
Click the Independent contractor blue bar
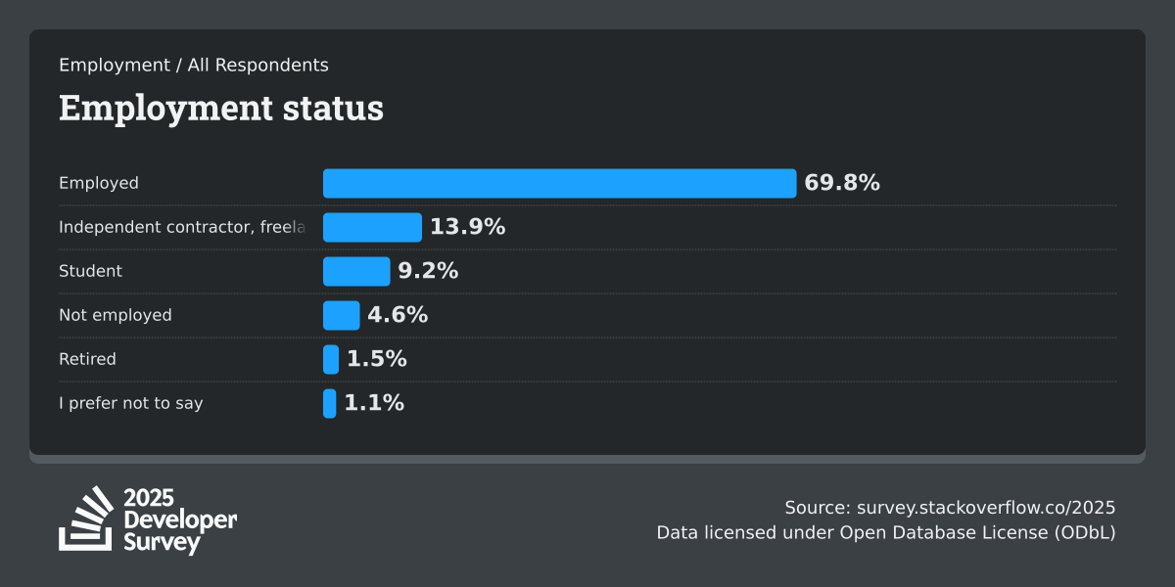(x=372, y=227)
